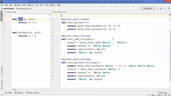Open the VCS menu
This screenshot has height=96, width=171.
[46, 5]
